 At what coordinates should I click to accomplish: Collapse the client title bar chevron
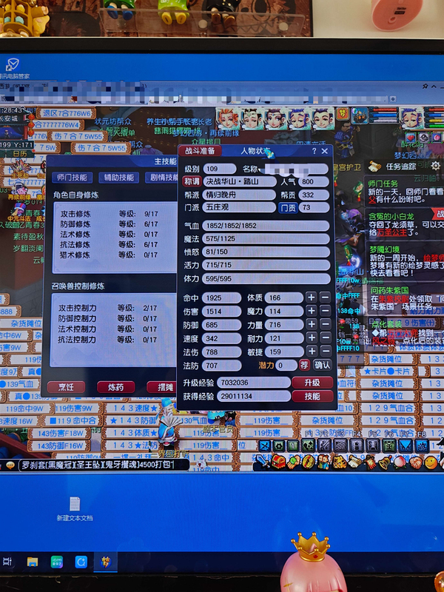pyautogui.click(x=434, y=87)
